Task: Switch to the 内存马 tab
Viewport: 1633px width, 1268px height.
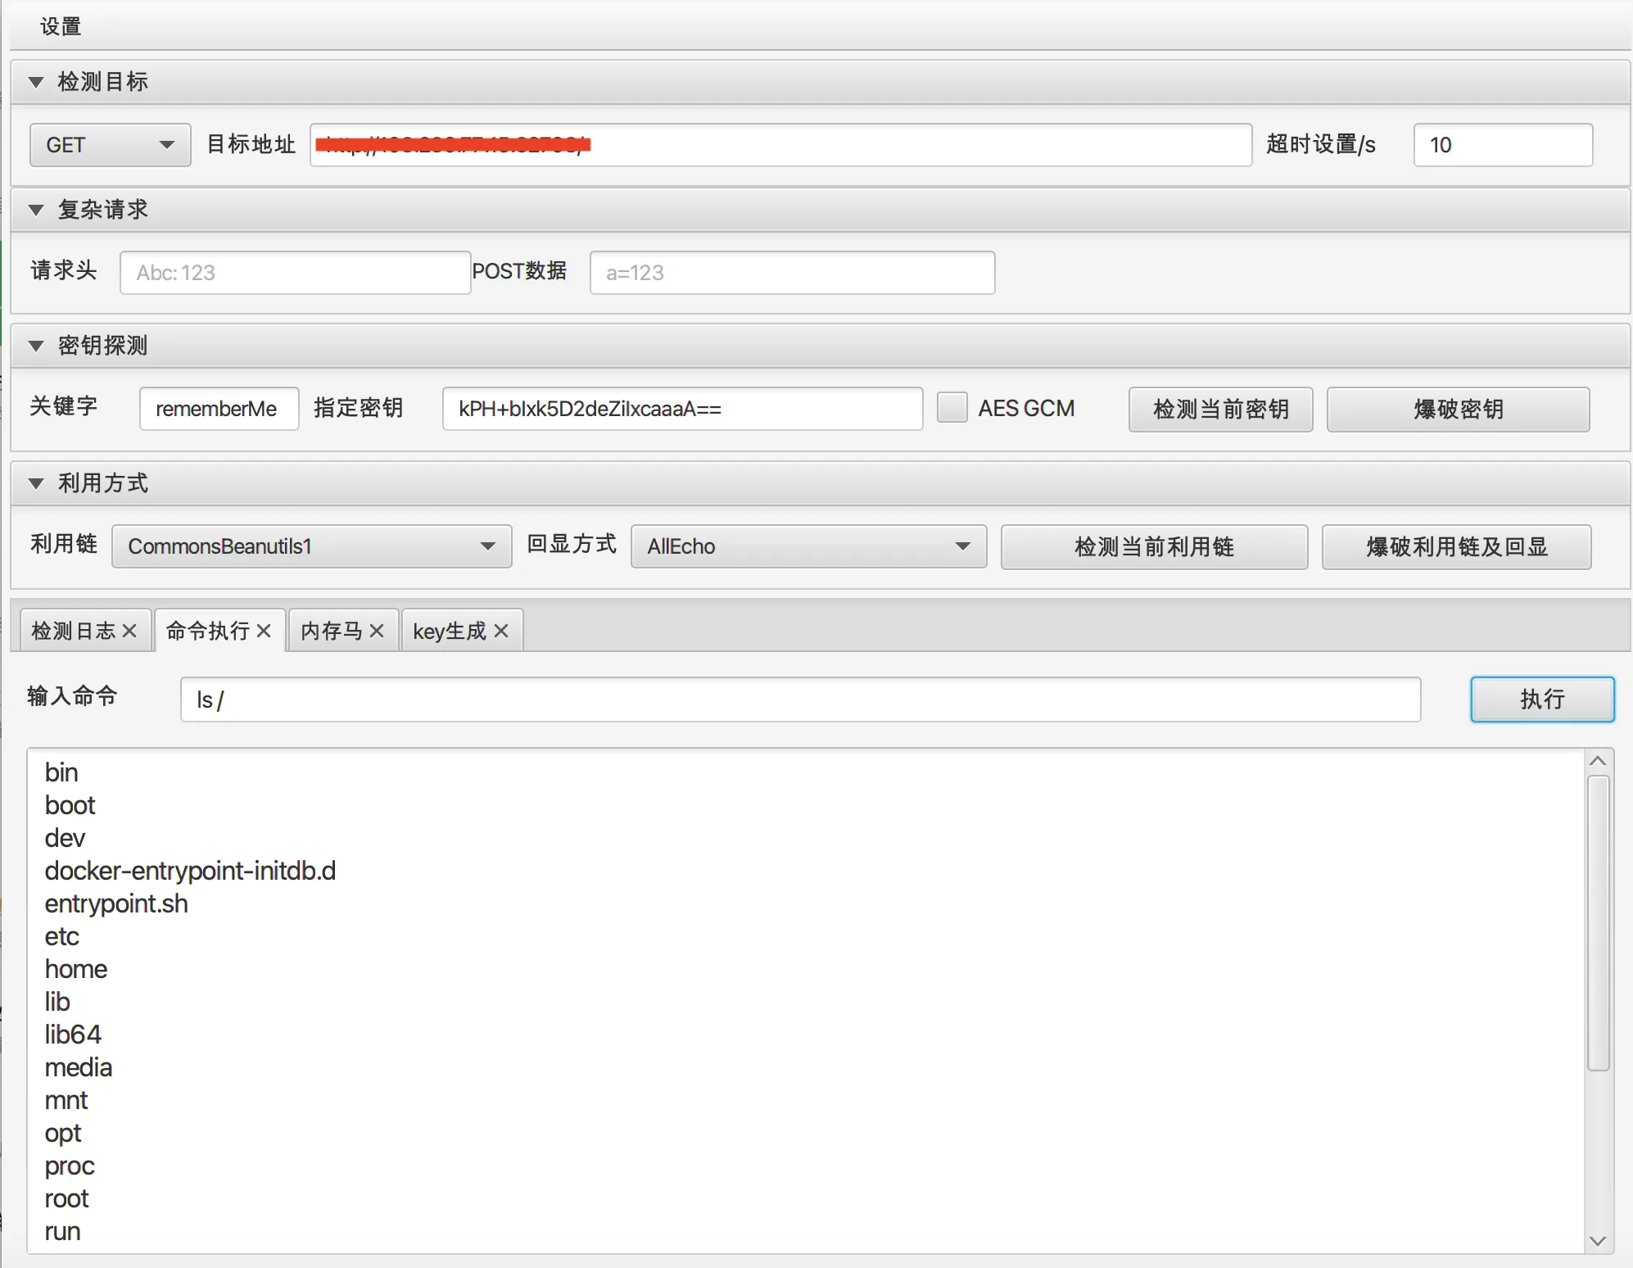Action: 332,631
